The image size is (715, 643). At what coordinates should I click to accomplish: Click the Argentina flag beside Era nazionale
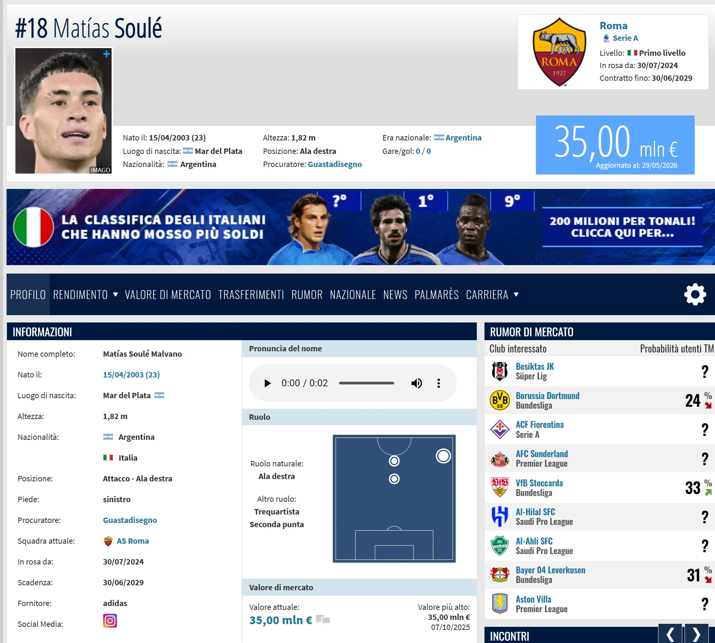click(439, 138)
